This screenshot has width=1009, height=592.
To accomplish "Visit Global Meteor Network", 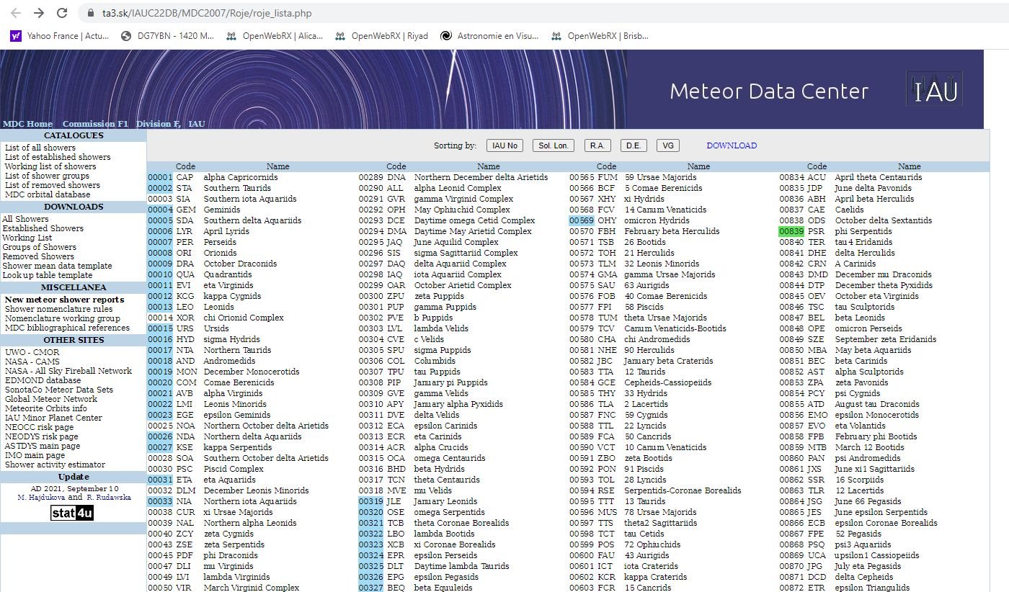I will click(x=51, y=399).
